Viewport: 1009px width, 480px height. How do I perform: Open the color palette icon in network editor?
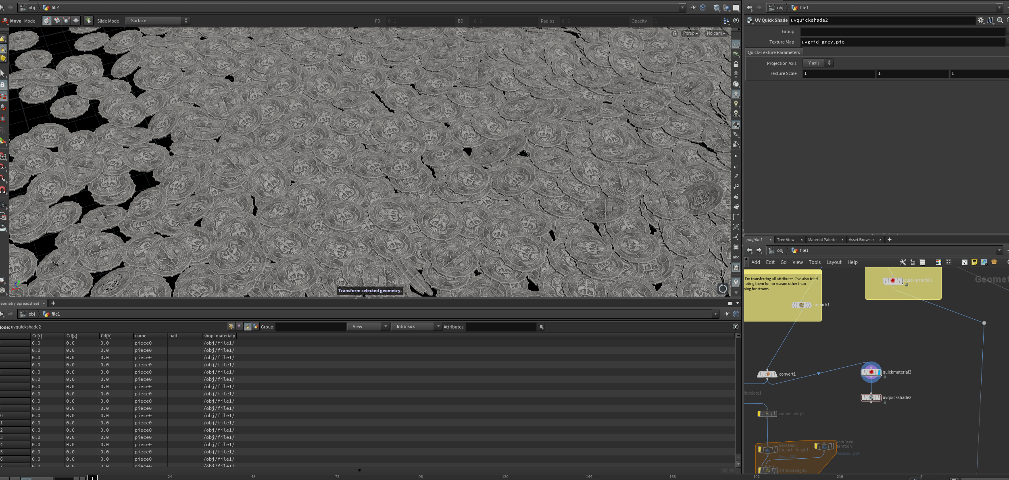tap(938, 262)
